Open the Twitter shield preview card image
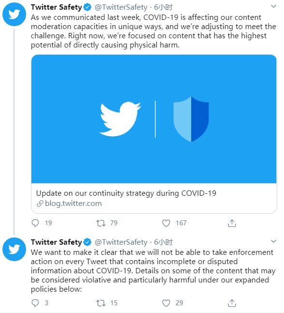This screenshot has width=284, height=313. point(154,119)
